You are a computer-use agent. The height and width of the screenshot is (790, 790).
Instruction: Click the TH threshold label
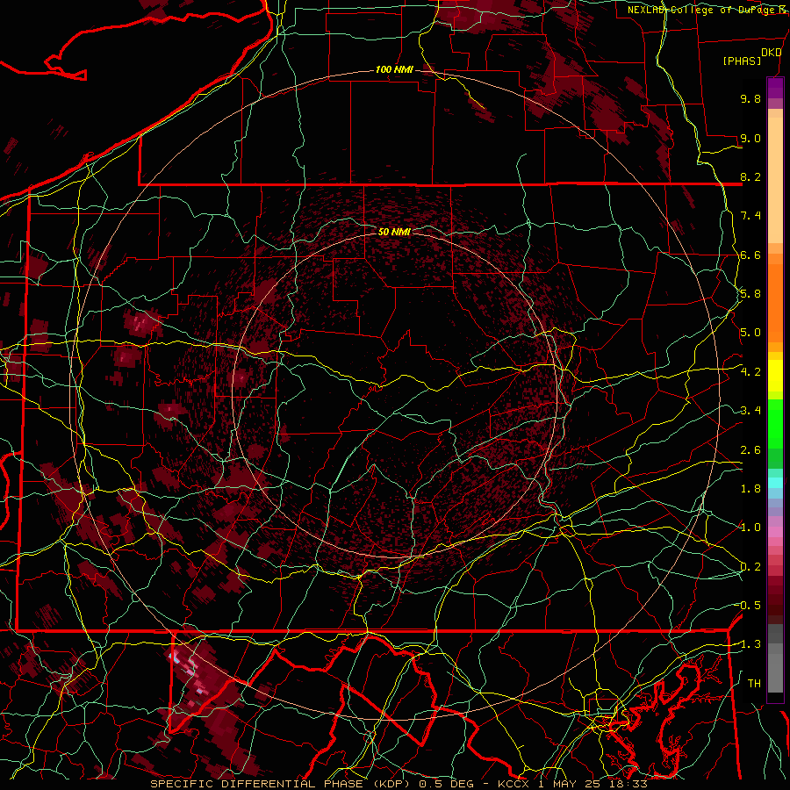pyautogui.click(x=754, y=684)
